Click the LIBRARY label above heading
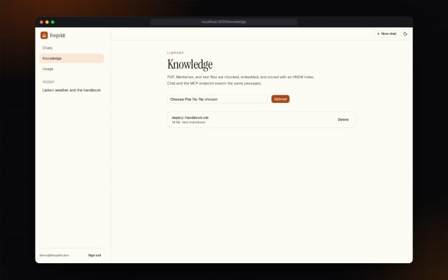This screenshot has width=448, height=280. [176, 53]
